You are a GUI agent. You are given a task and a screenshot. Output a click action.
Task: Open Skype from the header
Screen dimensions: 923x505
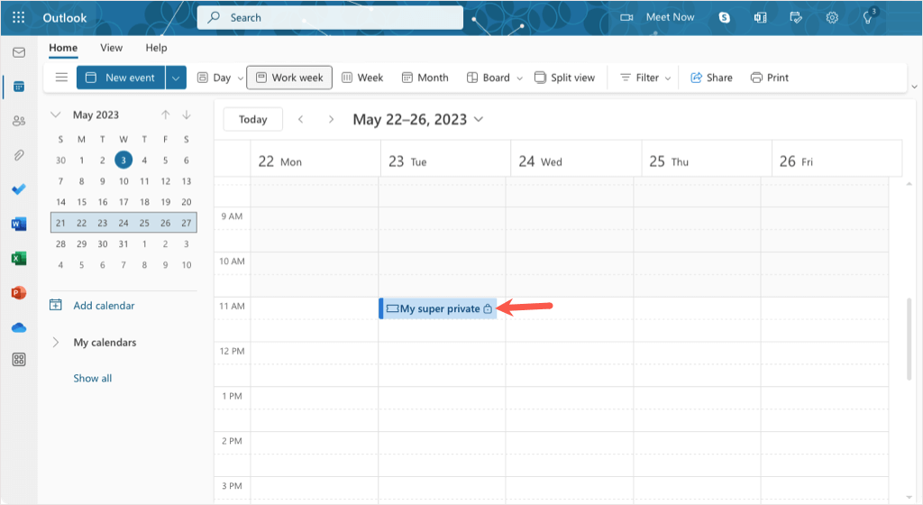724,18
